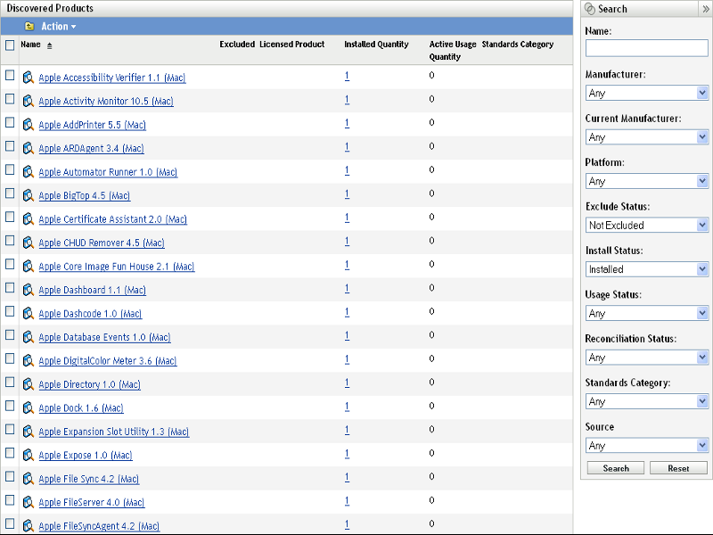
Task: Open the Standards Category dropdown in Search panel
Action: (x=647, y=402)
